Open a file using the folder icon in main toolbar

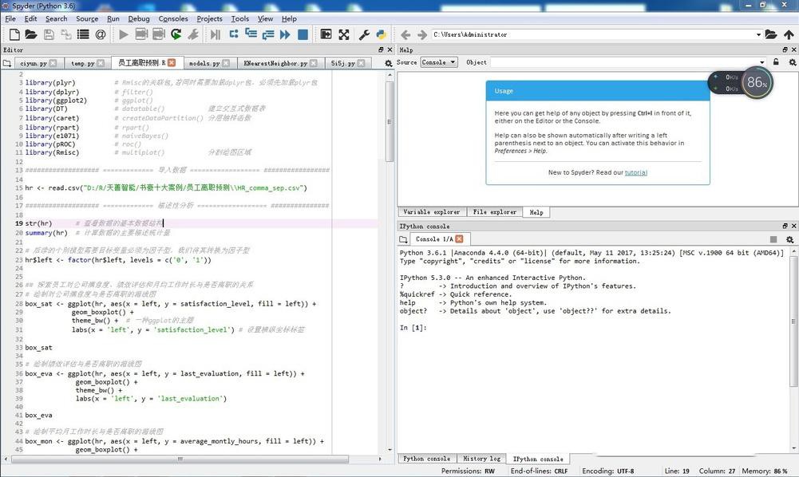point(31,34)
